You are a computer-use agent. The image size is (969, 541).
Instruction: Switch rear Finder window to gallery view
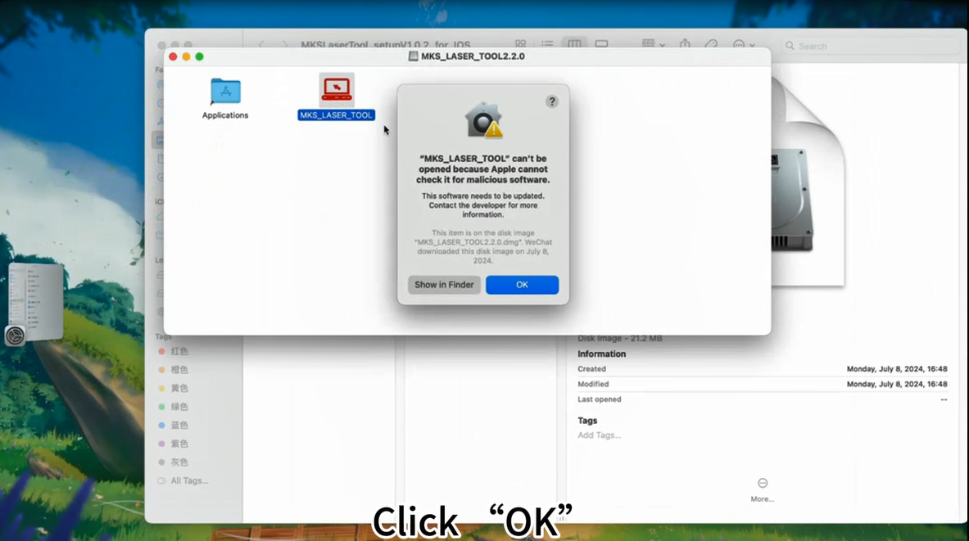(601, 44)
